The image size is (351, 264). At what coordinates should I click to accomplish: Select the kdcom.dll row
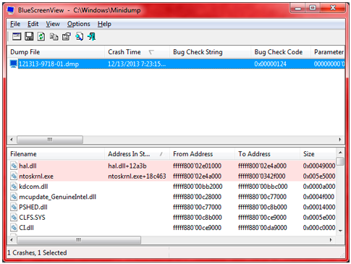point(172,187)
